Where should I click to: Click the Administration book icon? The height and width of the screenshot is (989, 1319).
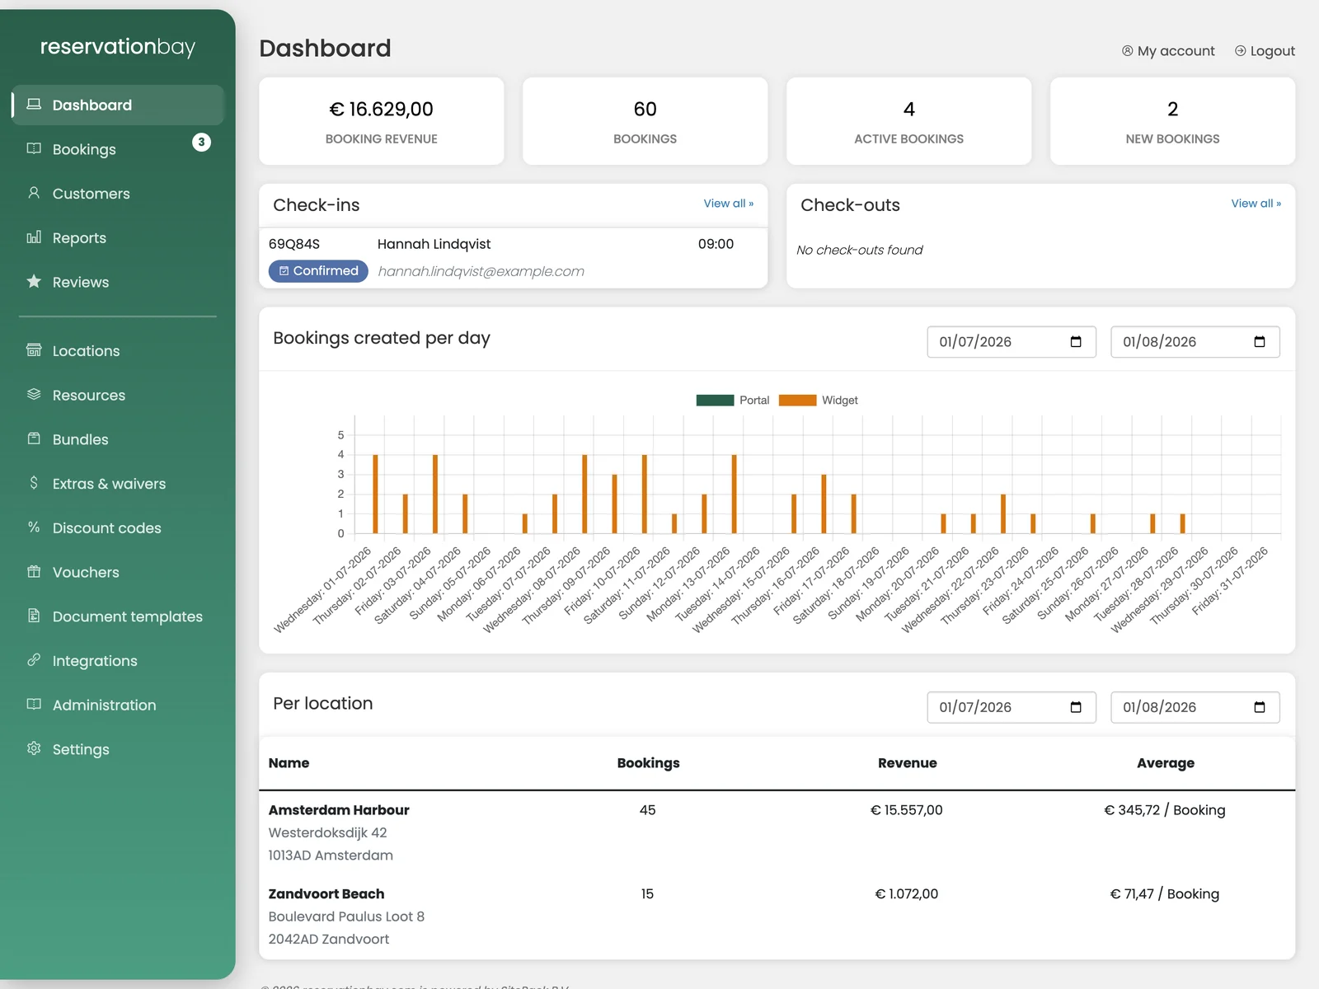click(x=34, y=704)
